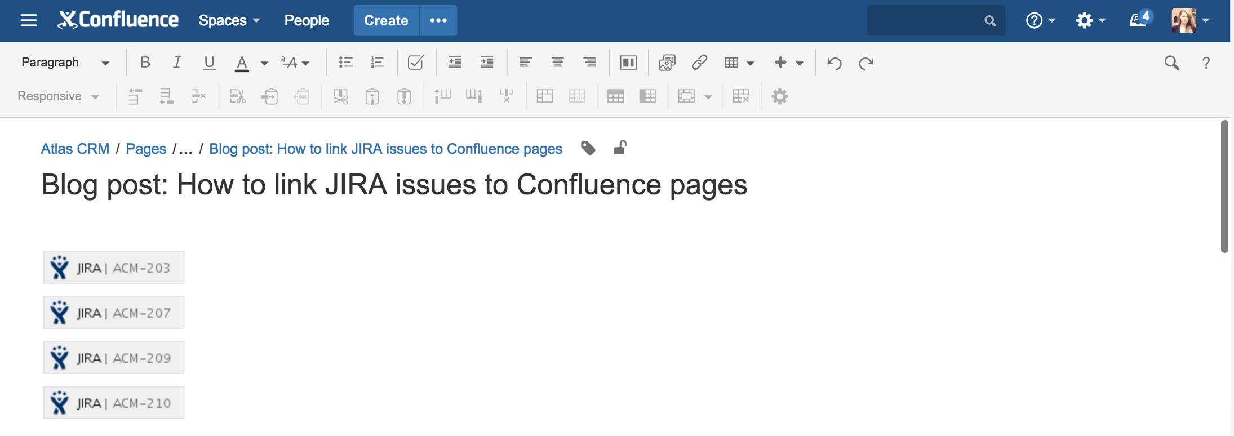Viewport: 1234px width, 436px height.
Task: View the 4 notifications
Action: pos(1140,19)
